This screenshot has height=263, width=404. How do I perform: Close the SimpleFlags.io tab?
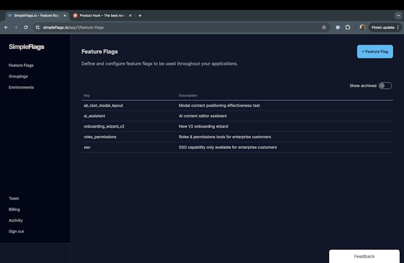[65, 16]
